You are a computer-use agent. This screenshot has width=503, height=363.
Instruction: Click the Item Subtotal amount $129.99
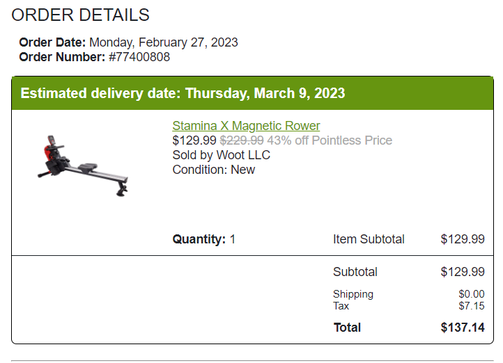click(x=463, y=239)
